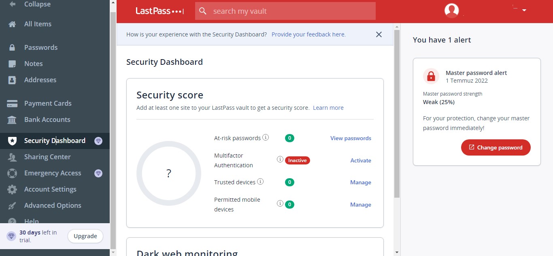Screen dimensions: 553x256
Task: Click the Passwords lock icon
Action: pyautogui.click(x=12, y=47)
